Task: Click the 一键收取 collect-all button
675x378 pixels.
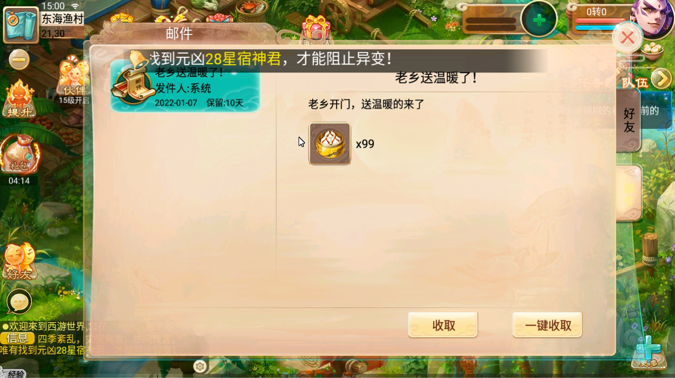Action: (547, 325)
